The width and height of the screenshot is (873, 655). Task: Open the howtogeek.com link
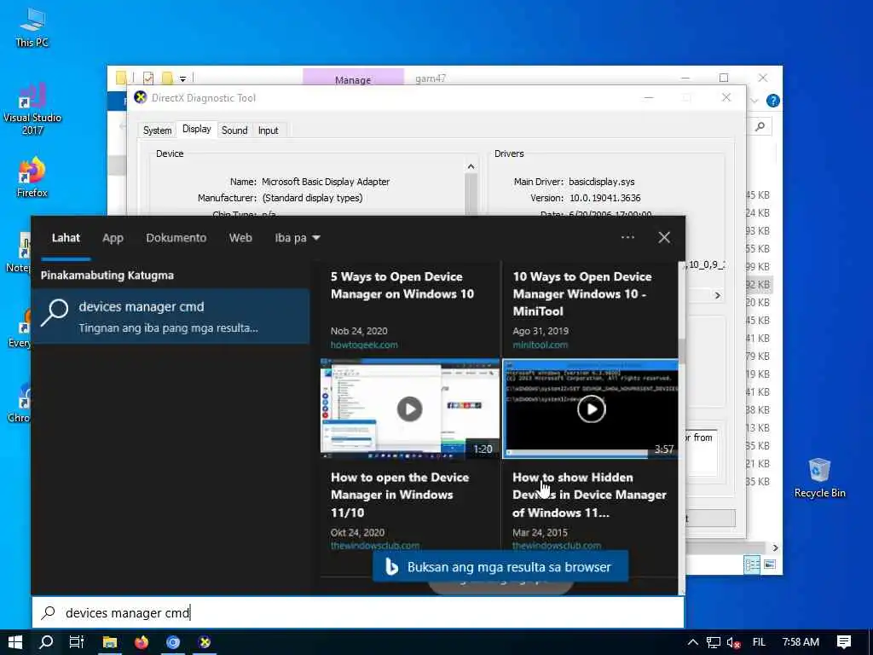[x=364, y=345]
